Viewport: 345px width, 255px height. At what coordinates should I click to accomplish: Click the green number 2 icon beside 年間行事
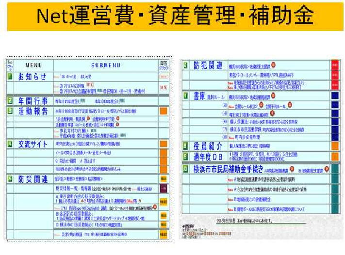10,101
